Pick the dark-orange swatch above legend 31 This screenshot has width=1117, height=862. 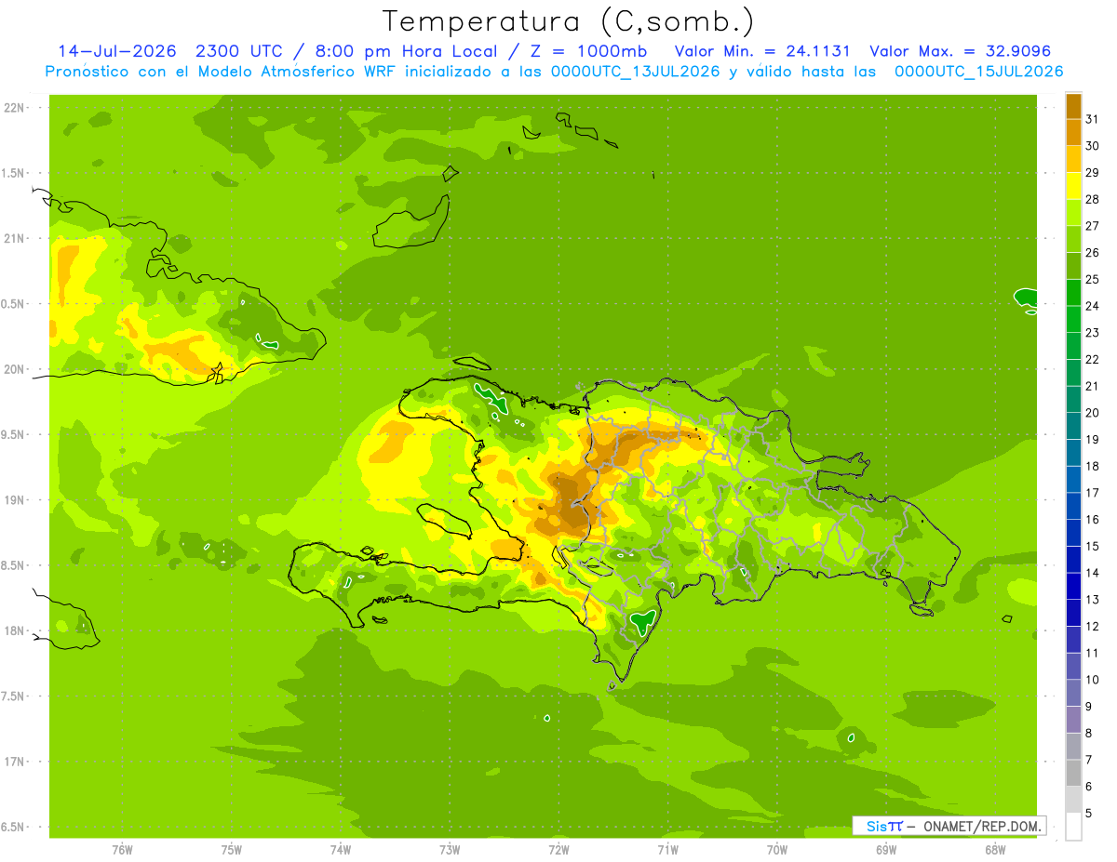pos(1073,106)
